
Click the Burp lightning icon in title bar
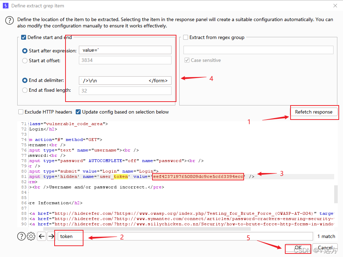point(6,6)
